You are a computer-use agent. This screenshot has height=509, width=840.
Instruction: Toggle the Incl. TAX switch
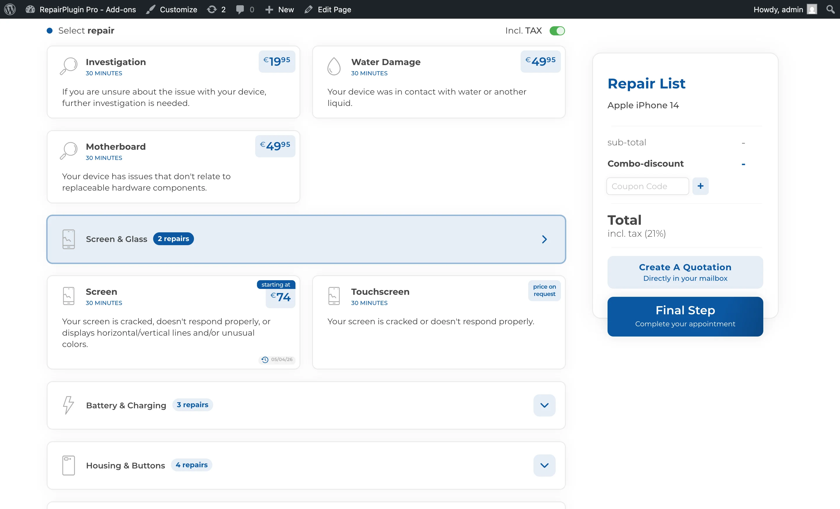point(557,31)
